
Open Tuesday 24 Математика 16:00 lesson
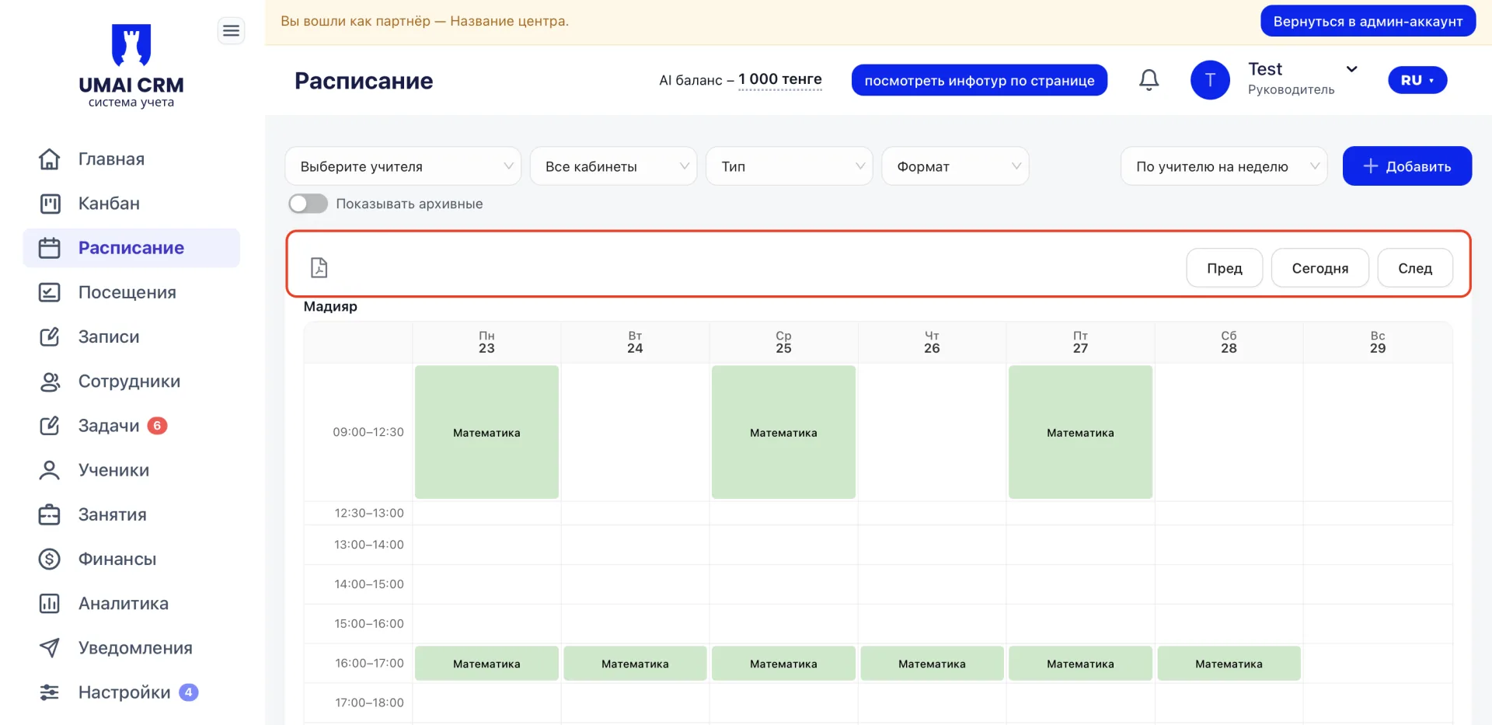pyautogui.click(x=635, y=664)
